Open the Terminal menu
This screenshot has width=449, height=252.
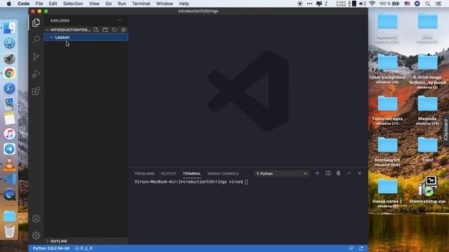tap(141, 3)
